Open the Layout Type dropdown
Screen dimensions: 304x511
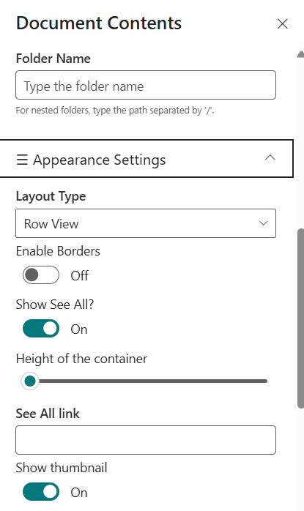coord(146,223)
